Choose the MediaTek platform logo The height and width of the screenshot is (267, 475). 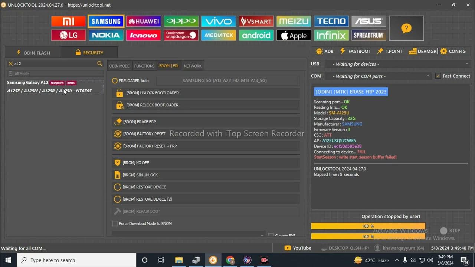[219, 35]
